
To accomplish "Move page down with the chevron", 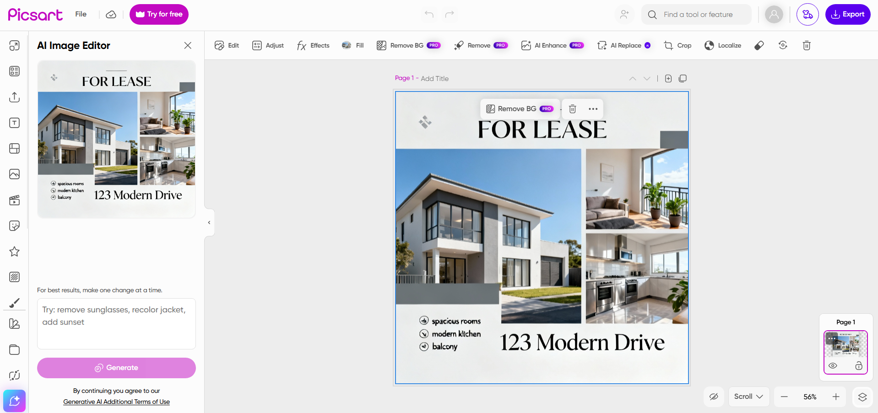I will (x=647, y=79).
